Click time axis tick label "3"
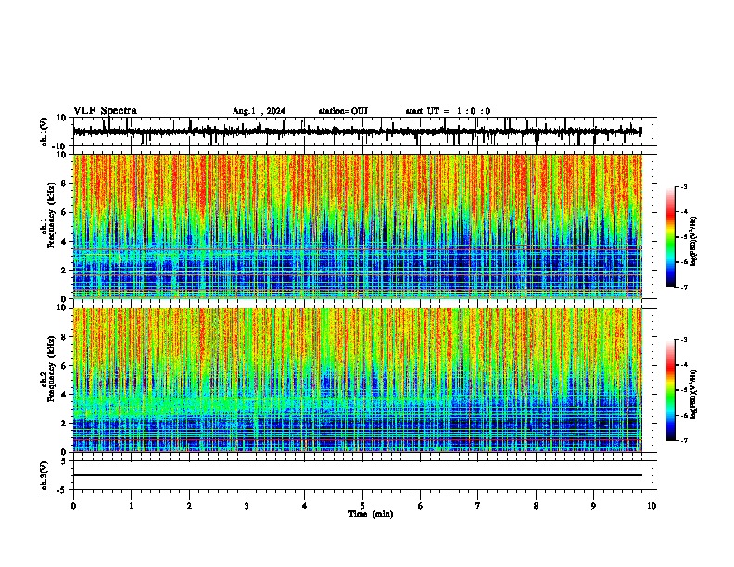This screenshot has width=734, height=567. [247, 506]
